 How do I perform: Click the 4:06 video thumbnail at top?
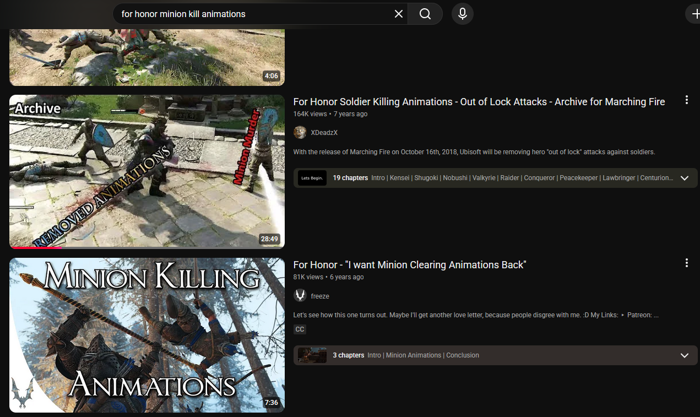pos(147,57)
